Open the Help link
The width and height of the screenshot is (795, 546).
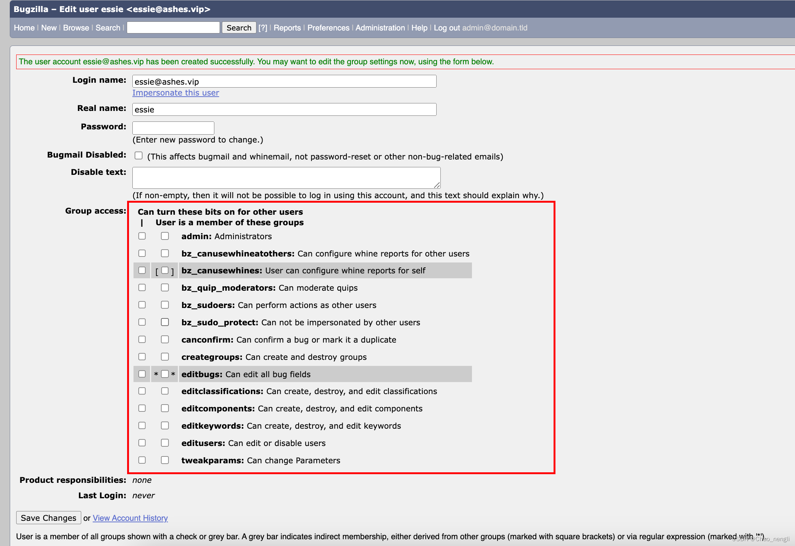[x=419, y=28]
